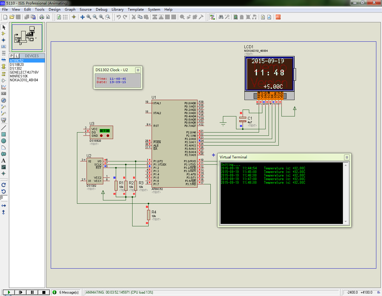Open Virtual Instruments mode
Screen dimensions: 382x296
tap(4, 120)
